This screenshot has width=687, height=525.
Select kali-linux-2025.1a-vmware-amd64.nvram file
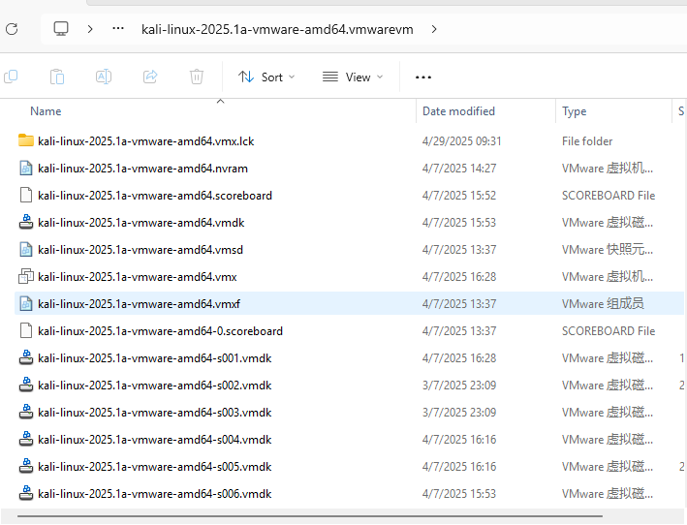click(142, 169)
